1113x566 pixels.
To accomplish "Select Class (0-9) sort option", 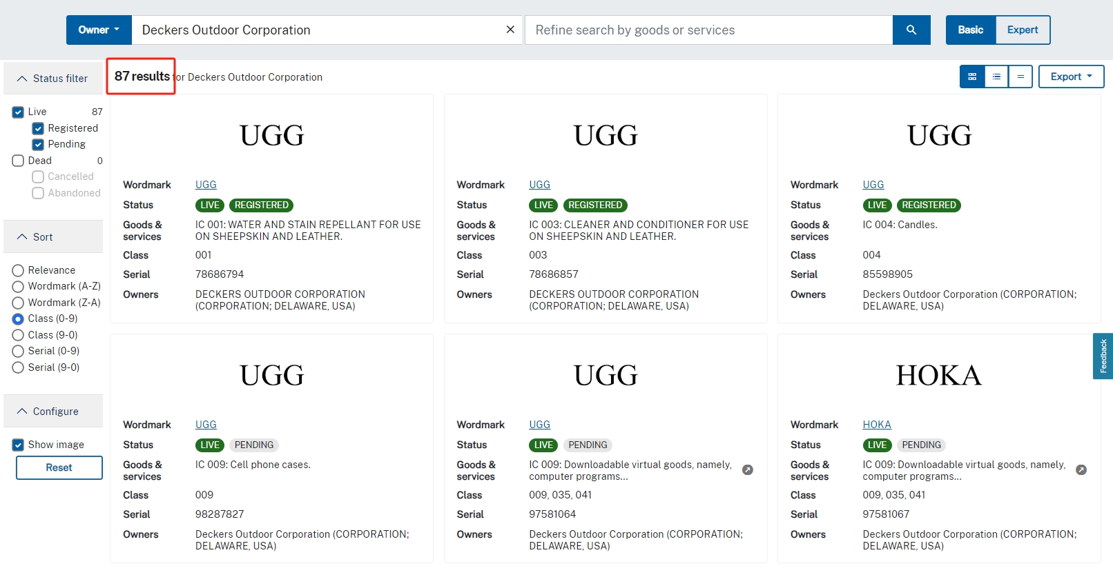I will pos(18,319).
